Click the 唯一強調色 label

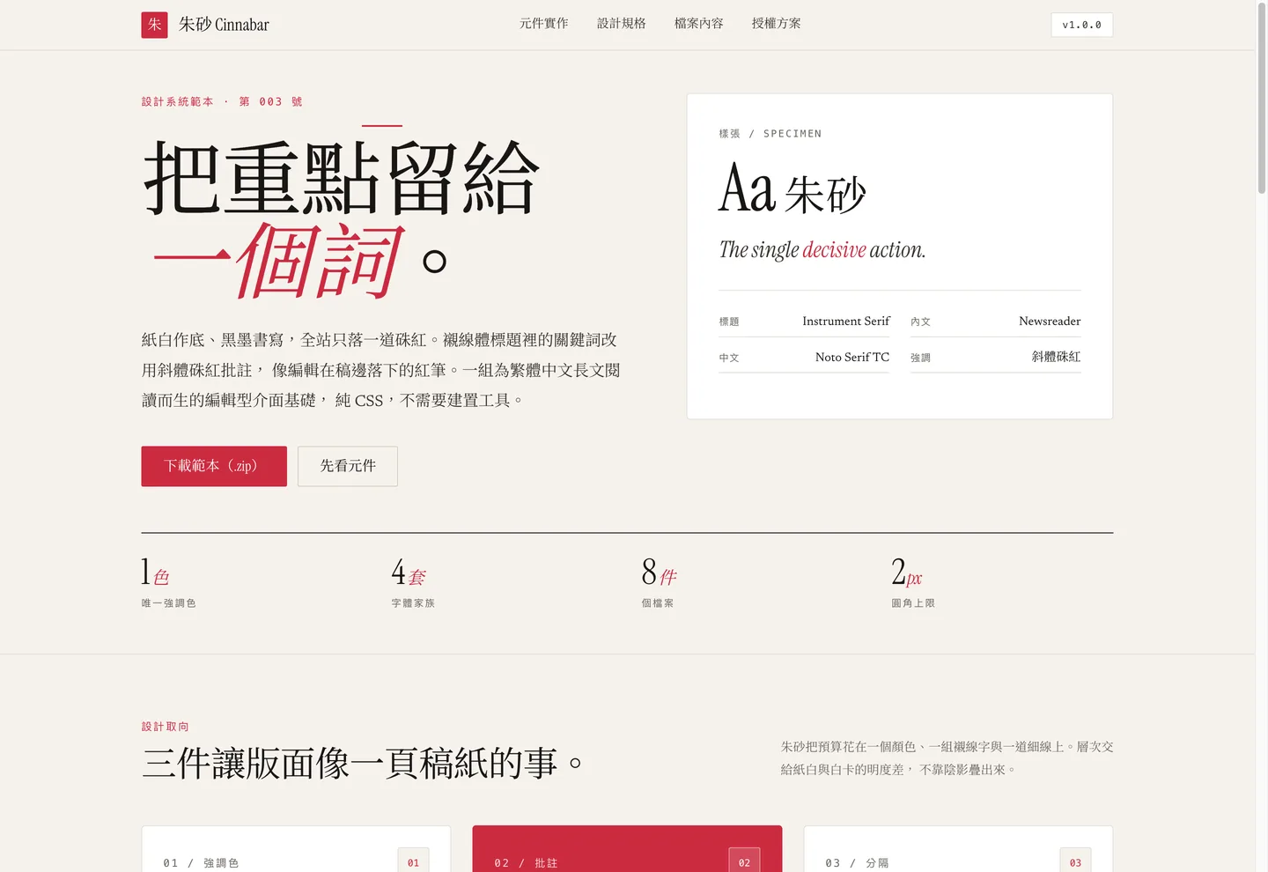tap(169, 603)
